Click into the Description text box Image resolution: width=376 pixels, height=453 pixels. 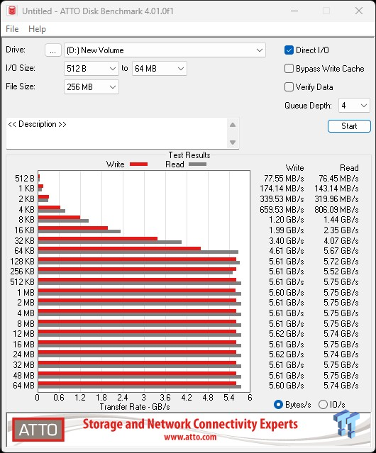click(x=116, y=133)
